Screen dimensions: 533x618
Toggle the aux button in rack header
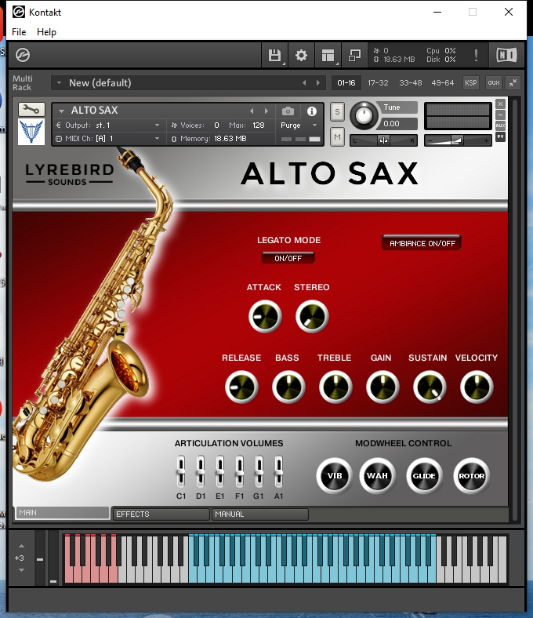click(493, 83)
